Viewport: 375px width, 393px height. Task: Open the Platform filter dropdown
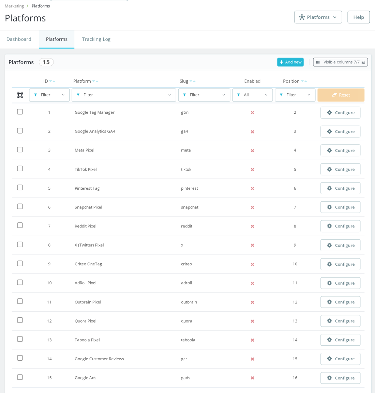pyautogui.click(x=124, y=95)
